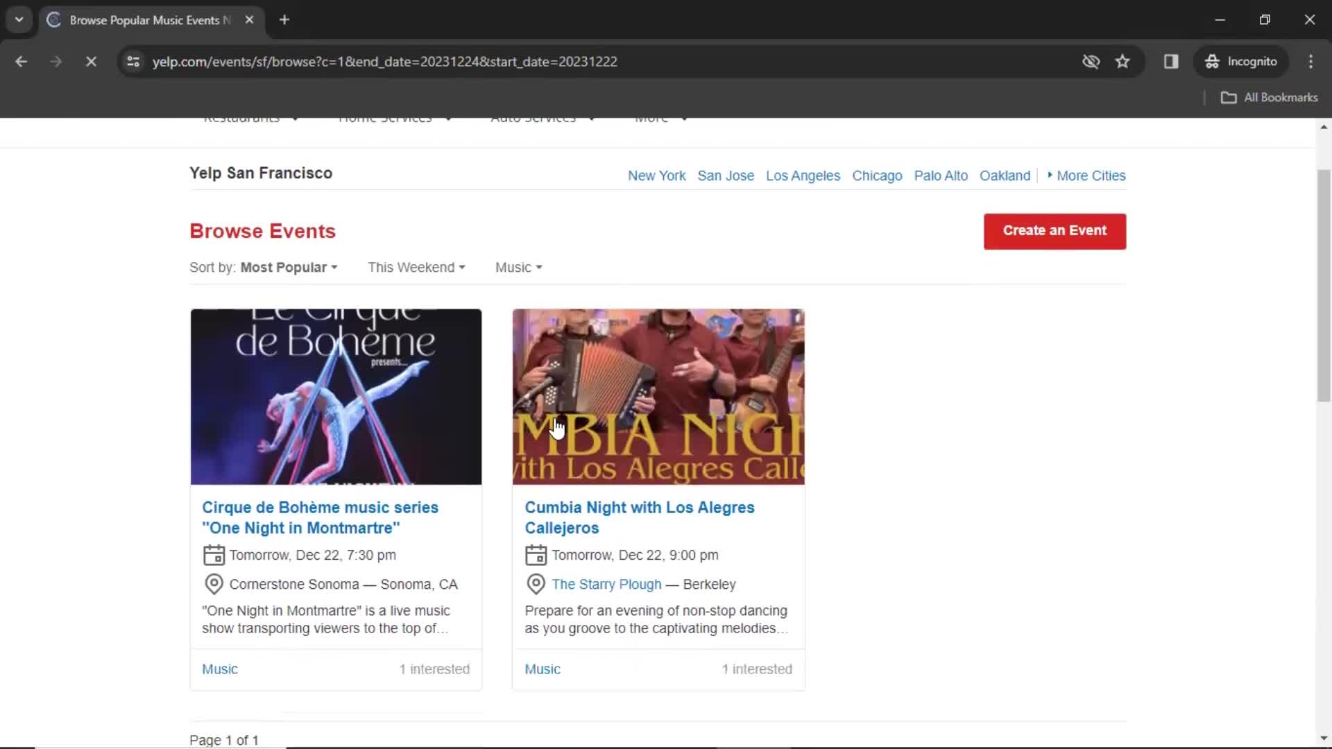Stop page loading with X button
1332x749 pixels.
[x=91, y=62]
